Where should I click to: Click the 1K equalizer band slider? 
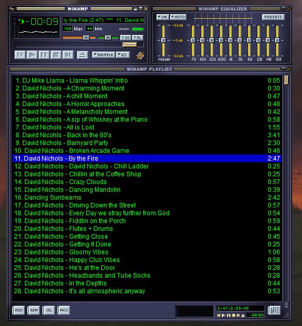coord(230,40)
